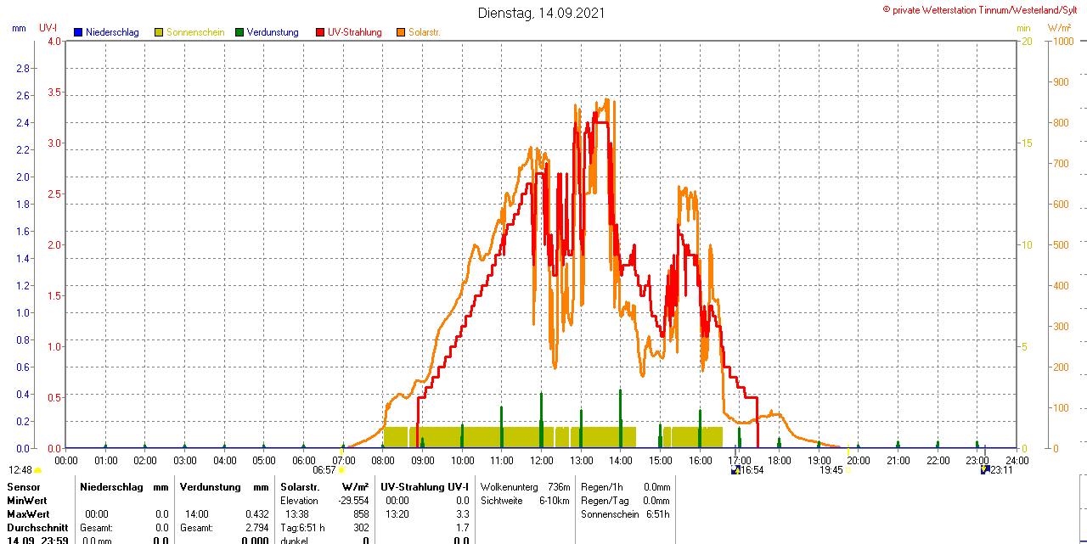
Task: Click the moon icon at 23:11
Action: coord(984,469)
